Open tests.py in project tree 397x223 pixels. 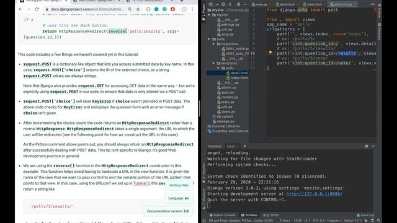(x=226, y=102)
